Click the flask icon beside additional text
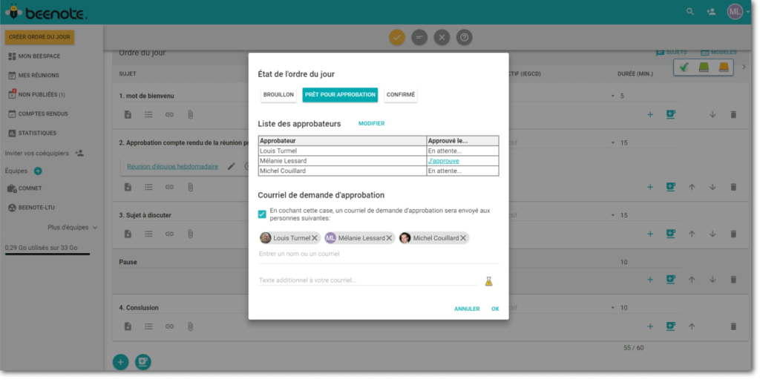This screenshot has height=385, width=760. [488, 281]
